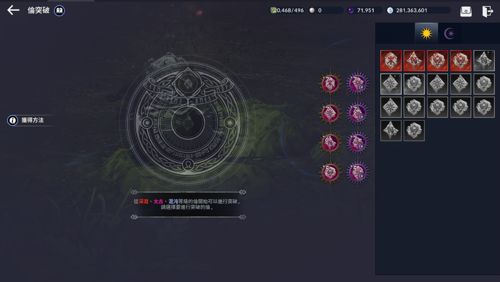This screenshot has width=500, height=282.
Task: Select the grey rune ending the first row
Action: coord(484,60)
